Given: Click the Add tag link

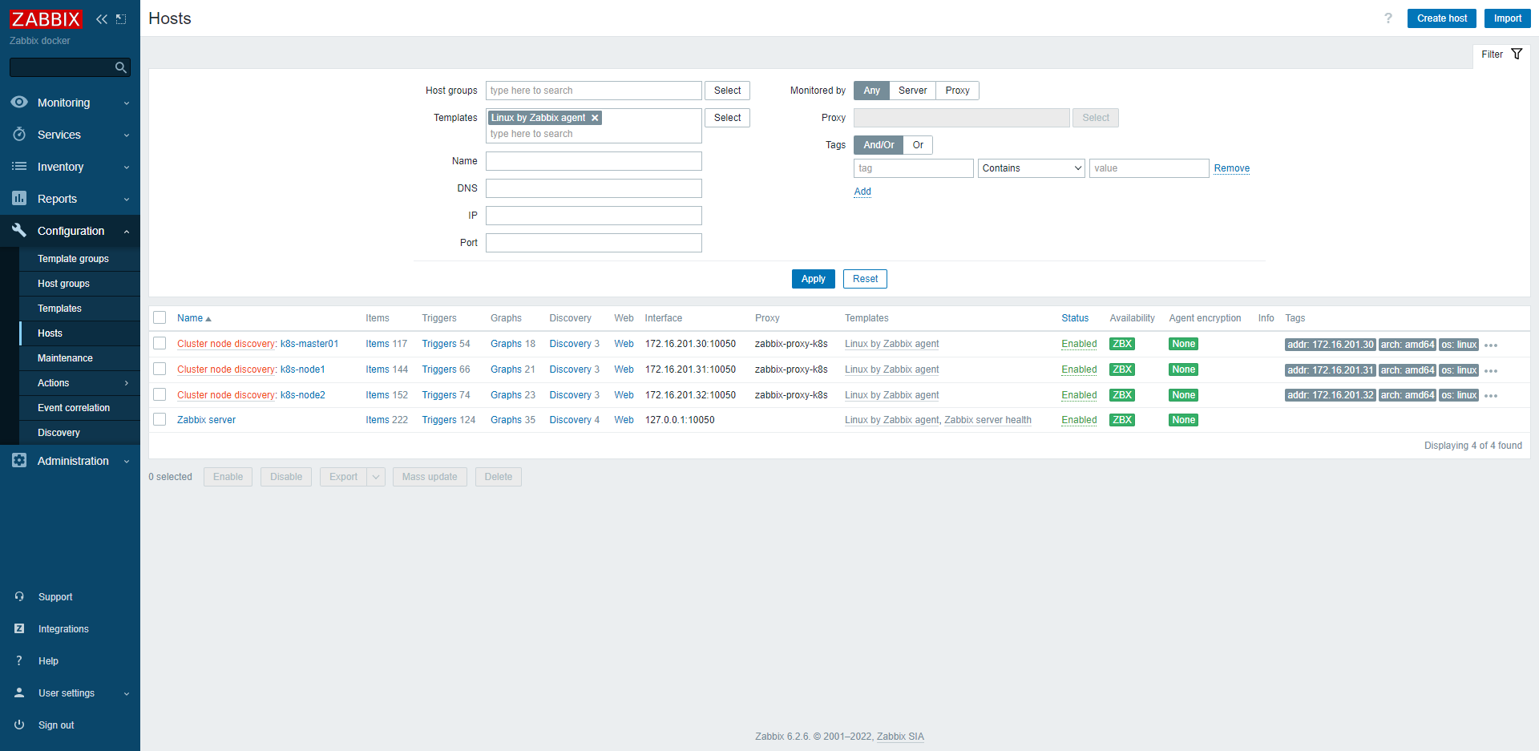Looking at the screenshot, I should 862,192.
